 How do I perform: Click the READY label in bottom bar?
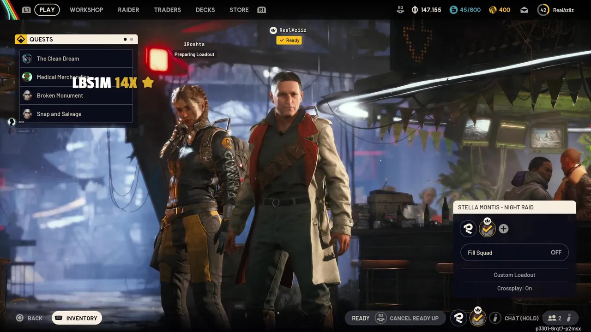pos(361,318)
